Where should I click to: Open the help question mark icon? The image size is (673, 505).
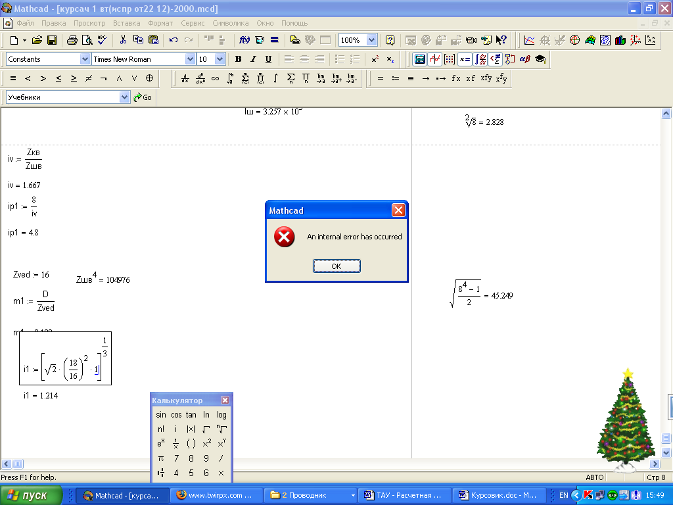[390, 40]
